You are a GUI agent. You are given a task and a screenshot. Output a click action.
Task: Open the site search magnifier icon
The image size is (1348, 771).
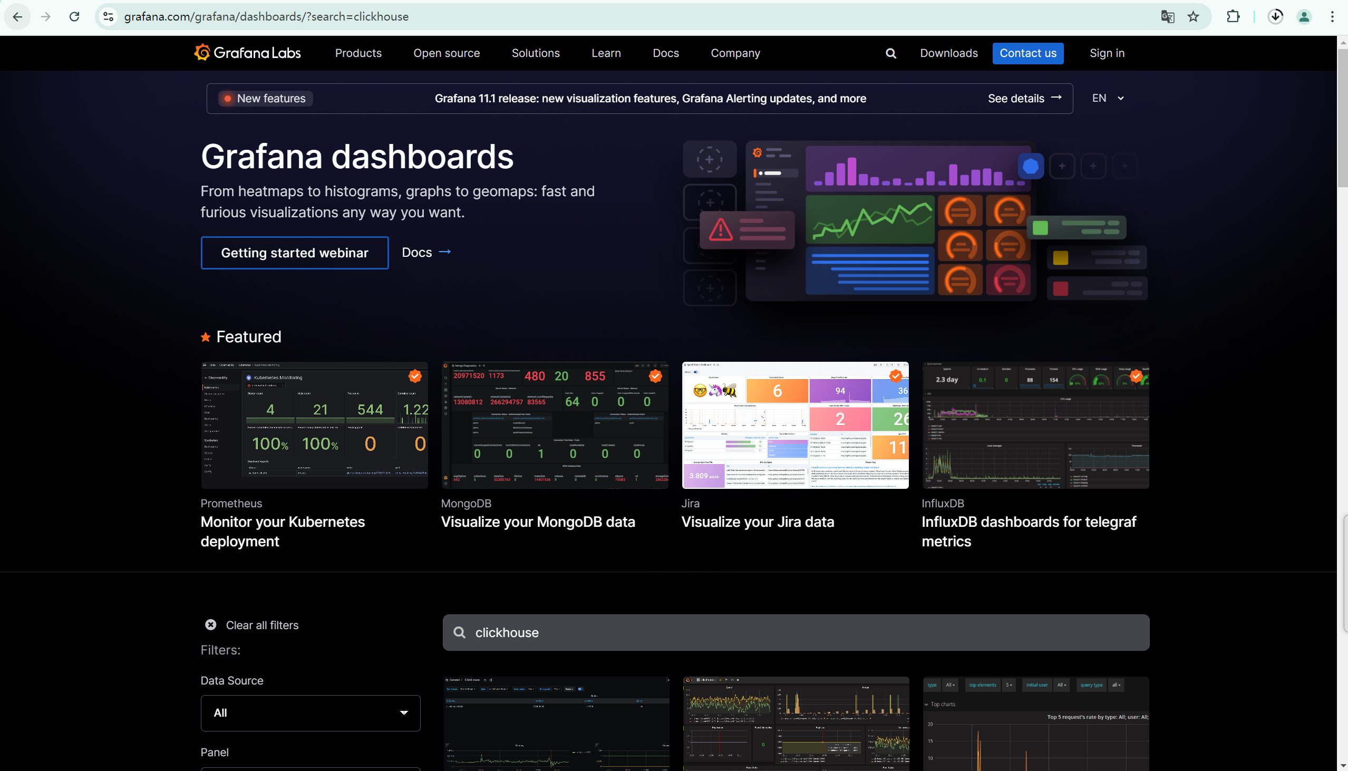coord(891,53)
